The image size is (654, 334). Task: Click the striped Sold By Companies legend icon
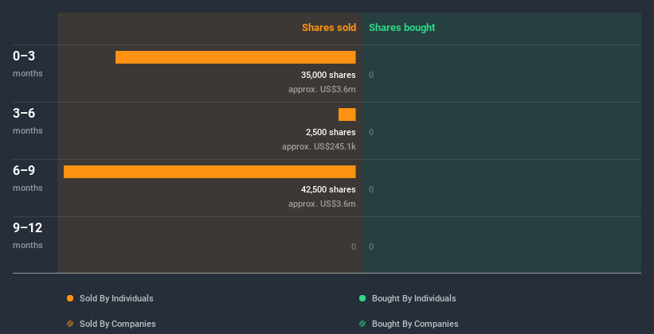coord(70,324)
